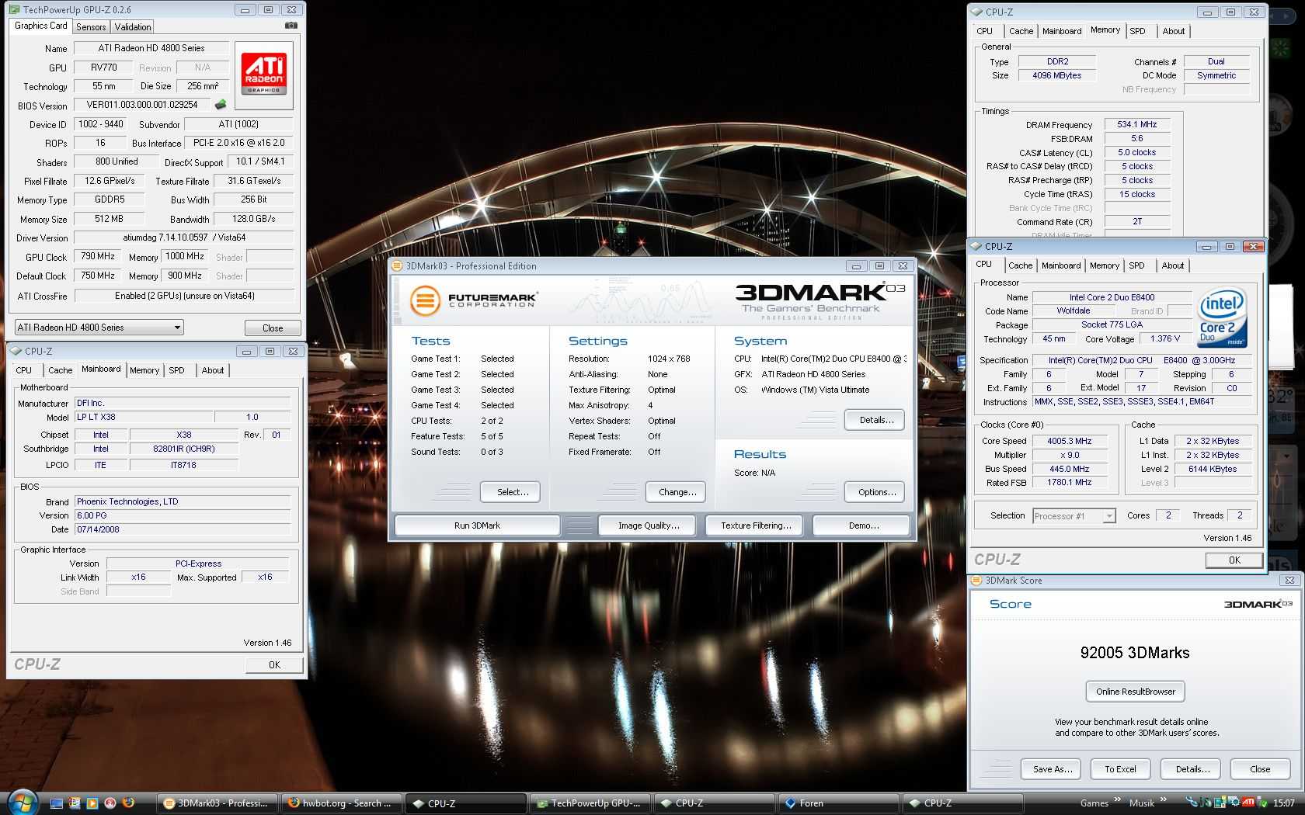Click the ATI tray icon in the system tray
The image size is (1305, 815).
1248,803
